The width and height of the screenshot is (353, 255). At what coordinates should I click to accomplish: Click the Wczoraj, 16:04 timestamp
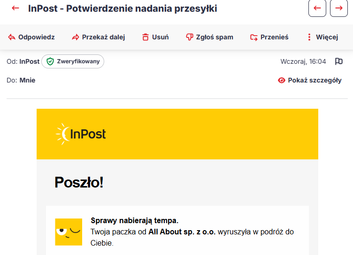[303, 61]
